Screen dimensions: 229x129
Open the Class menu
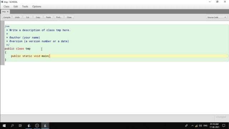pos(6,6)
